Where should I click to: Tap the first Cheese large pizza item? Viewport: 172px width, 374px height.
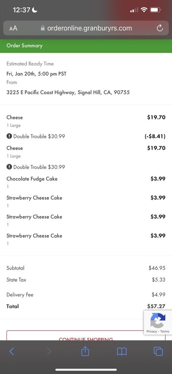(x=86, y=121)
